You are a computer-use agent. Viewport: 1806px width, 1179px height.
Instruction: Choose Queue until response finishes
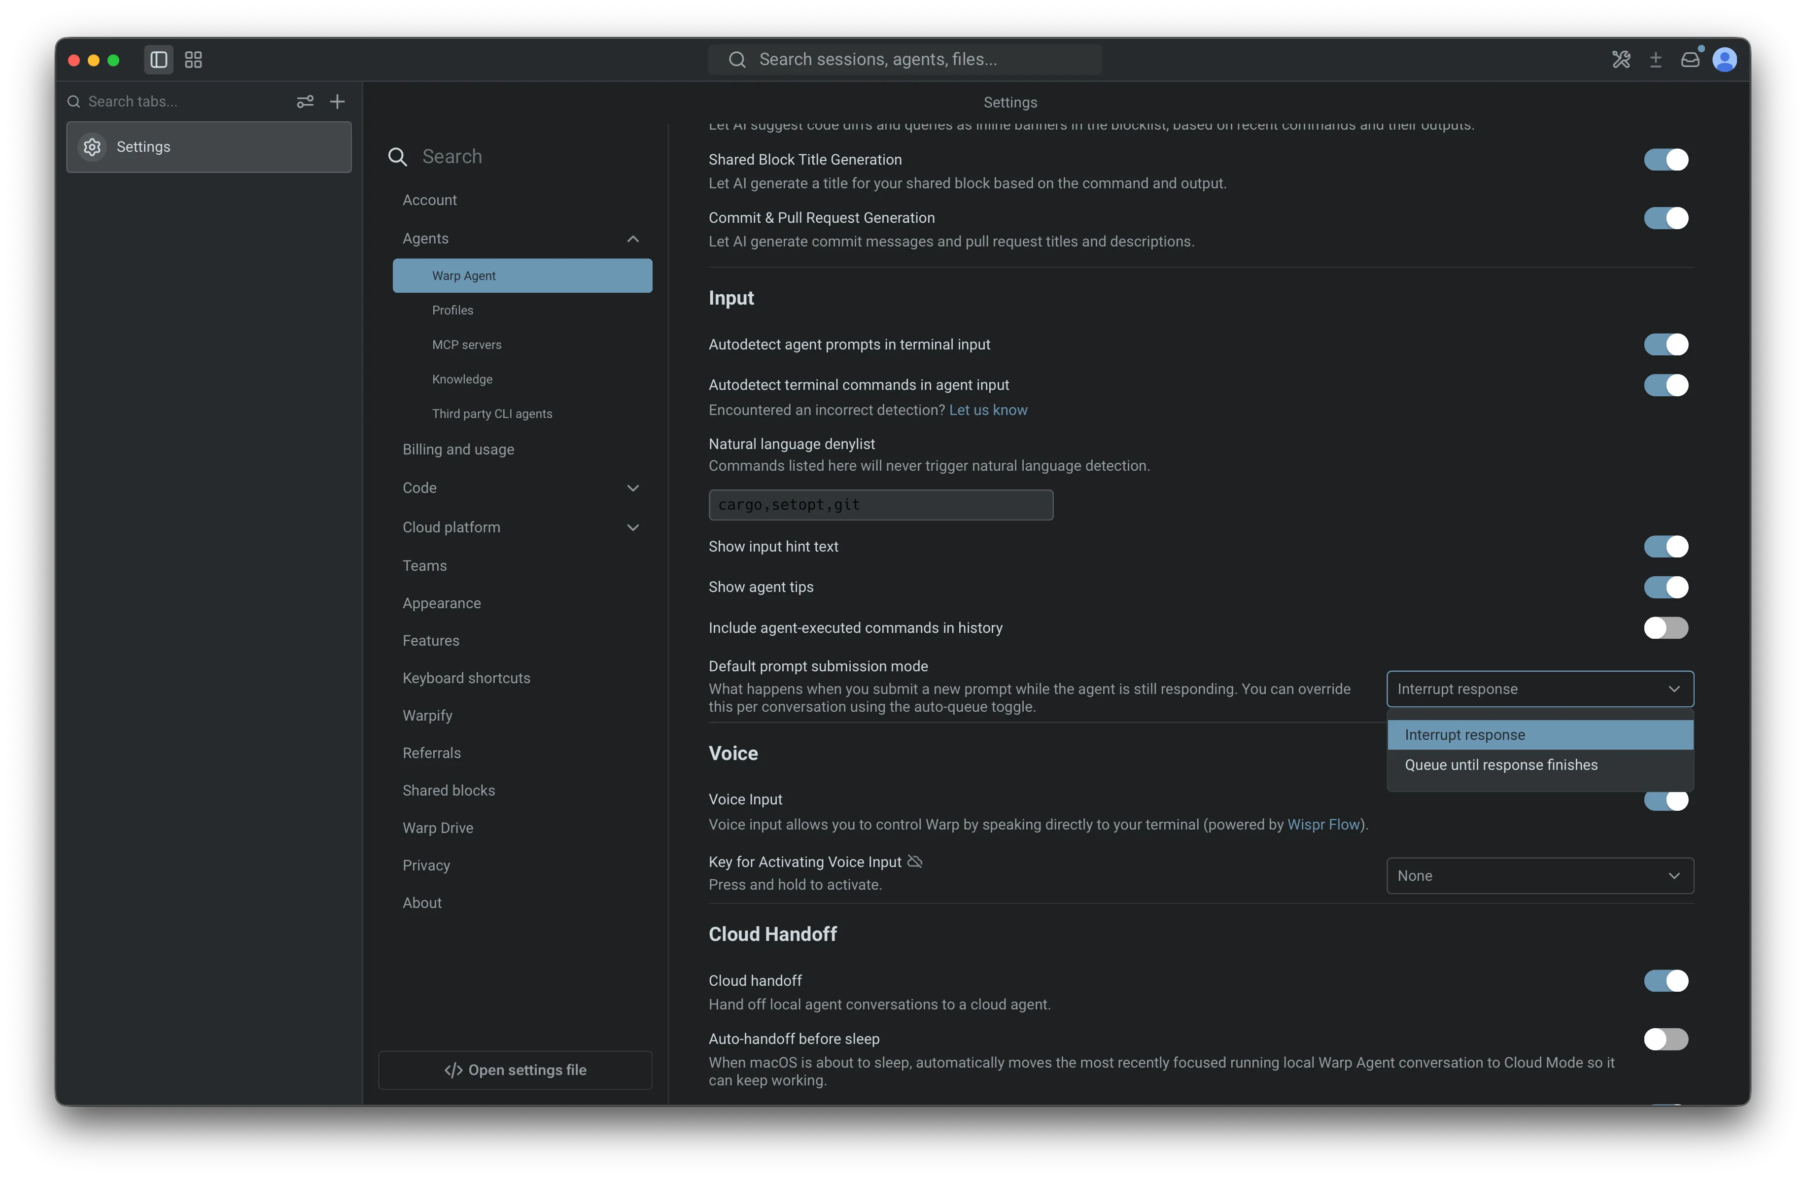[x=1540, y=765]
